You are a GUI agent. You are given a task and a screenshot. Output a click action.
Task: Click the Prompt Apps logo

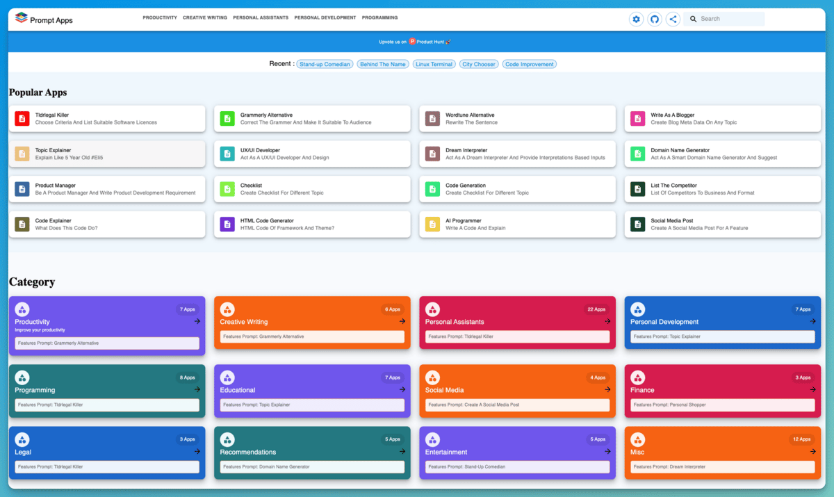tap(44, 19)
